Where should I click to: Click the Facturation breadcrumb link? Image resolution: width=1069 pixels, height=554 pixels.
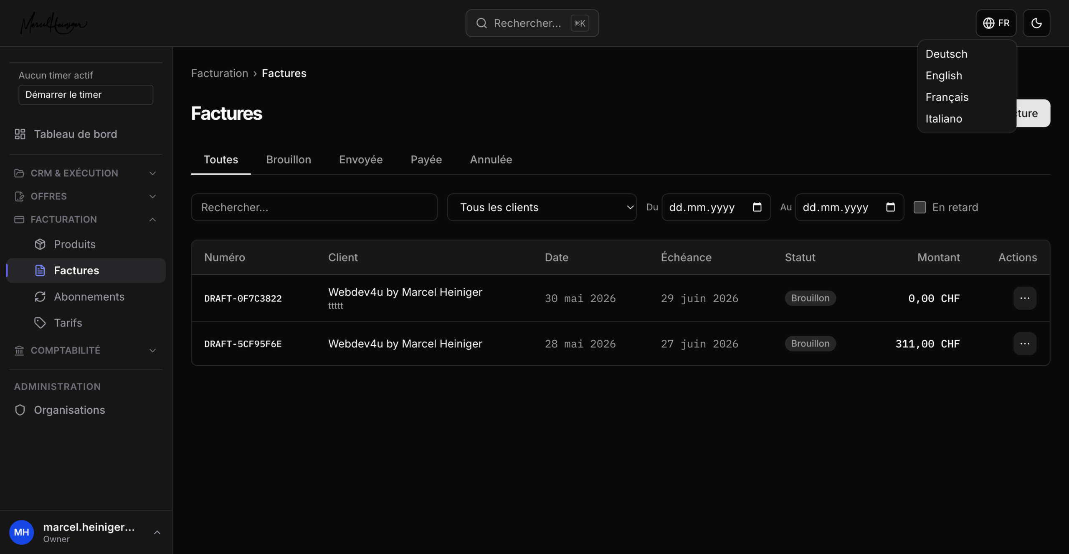pyautogui.click(x=220, y=73)
